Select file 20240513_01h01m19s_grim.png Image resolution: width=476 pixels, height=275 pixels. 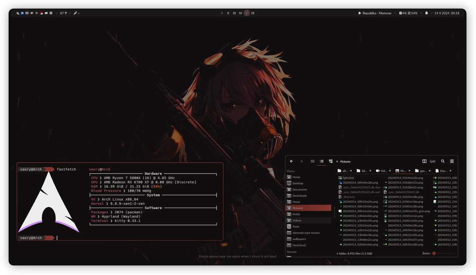[407, 211]
